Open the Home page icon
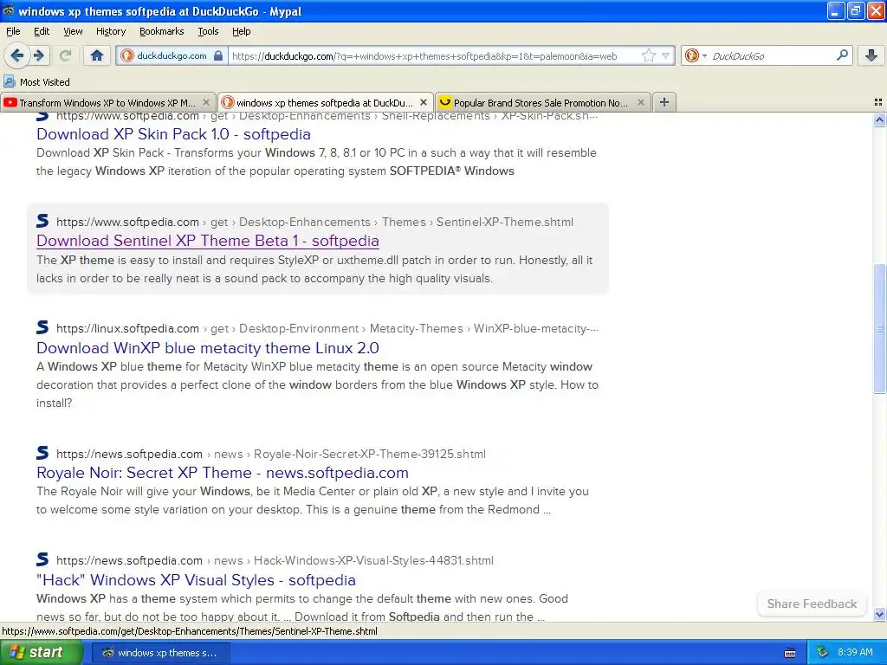The image size is (887, 665). (97, 55)
